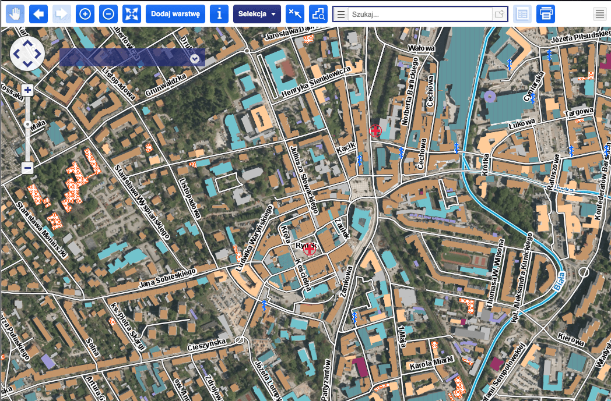
Task: Print the current map
Action: coord(546,14)
